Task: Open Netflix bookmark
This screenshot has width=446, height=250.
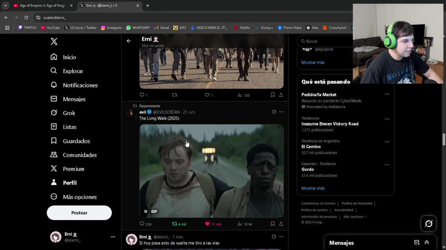Action: click(242, 28)
